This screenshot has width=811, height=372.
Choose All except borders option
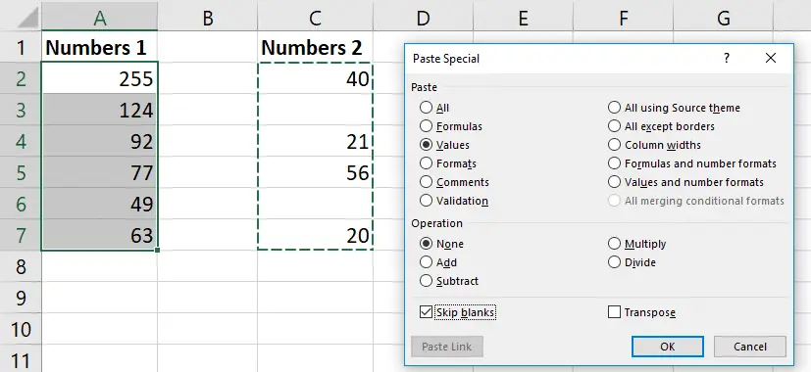(614, 126)
